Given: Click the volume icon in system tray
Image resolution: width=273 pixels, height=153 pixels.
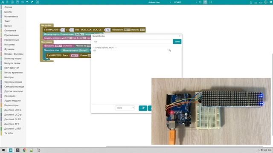Looking at the screenshot, I should [265, 150].
